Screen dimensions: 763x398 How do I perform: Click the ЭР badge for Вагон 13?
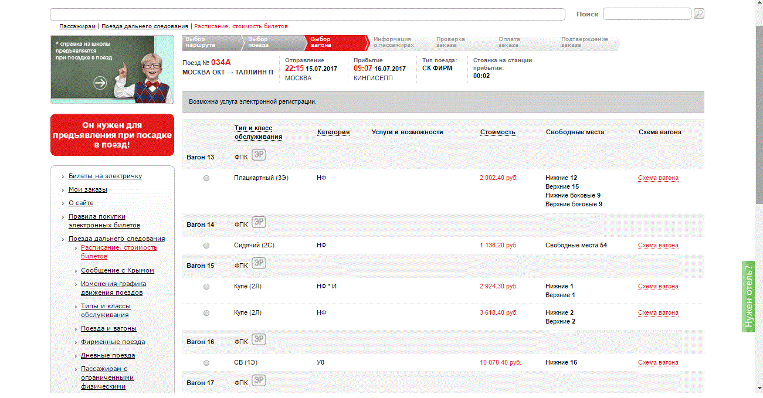(x=259, y=155)
